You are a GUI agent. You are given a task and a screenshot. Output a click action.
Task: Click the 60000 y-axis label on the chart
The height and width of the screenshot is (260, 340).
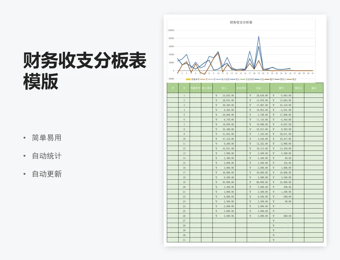point(171,47)
